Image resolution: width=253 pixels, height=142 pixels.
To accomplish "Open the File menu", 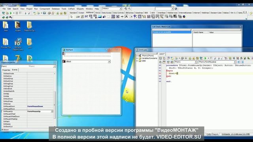I will coord(4,9).
